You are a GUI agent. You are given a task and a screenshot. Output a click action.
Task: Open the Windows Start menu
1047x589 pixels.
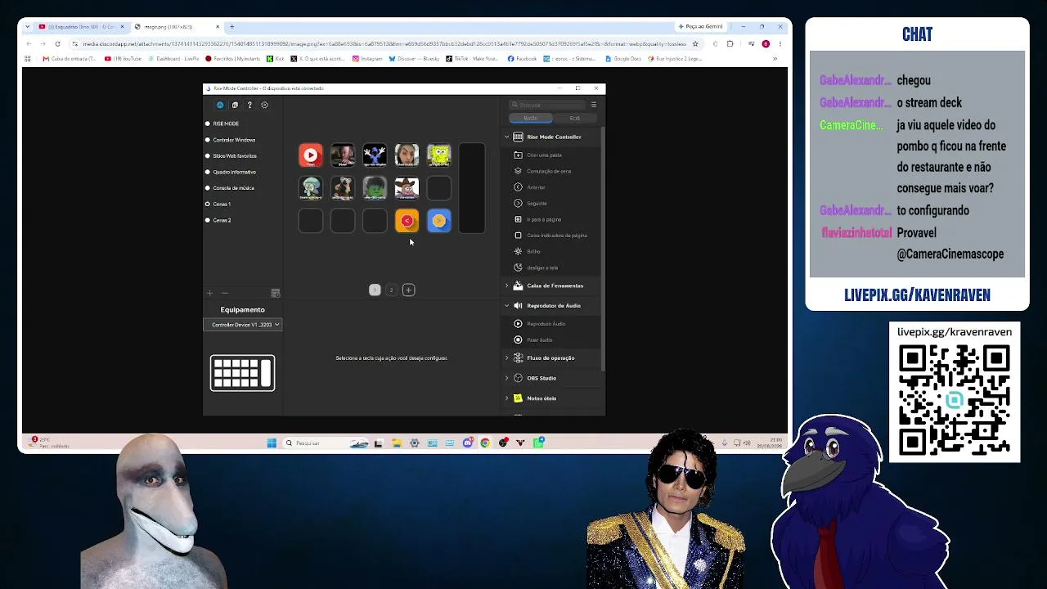[x=272, y=443]
